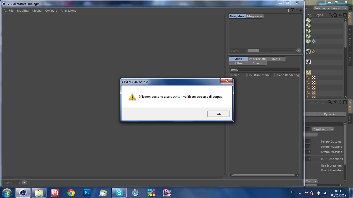
Task: Open the Tag menu in the object manager
Action: tap(309, 15)
